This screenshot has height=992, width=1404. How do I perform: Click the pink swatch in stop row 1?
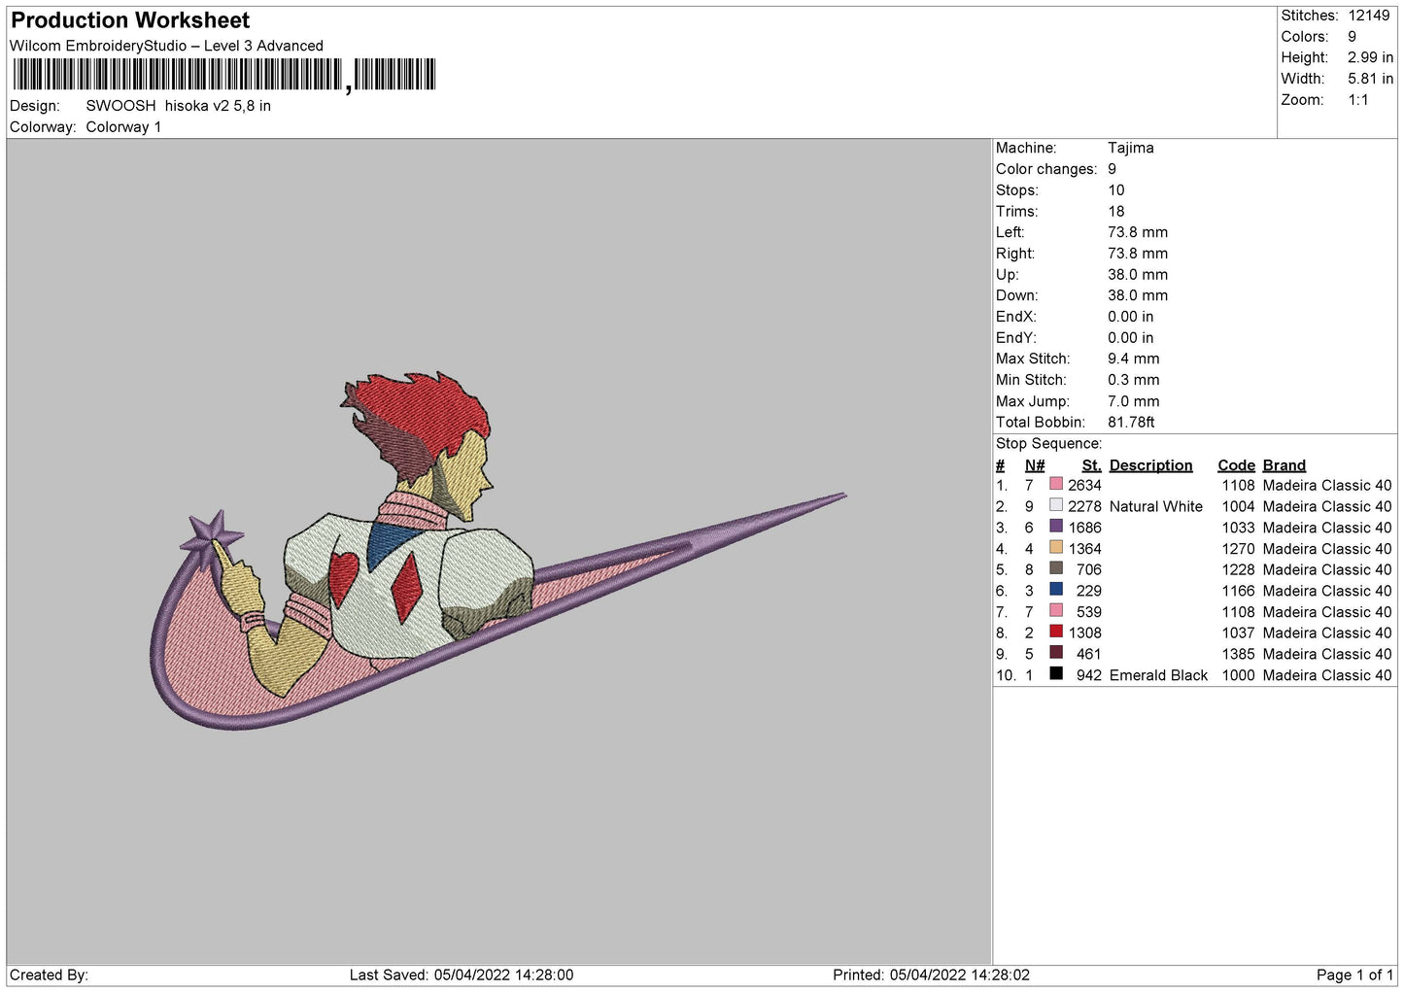(1056, 485)
